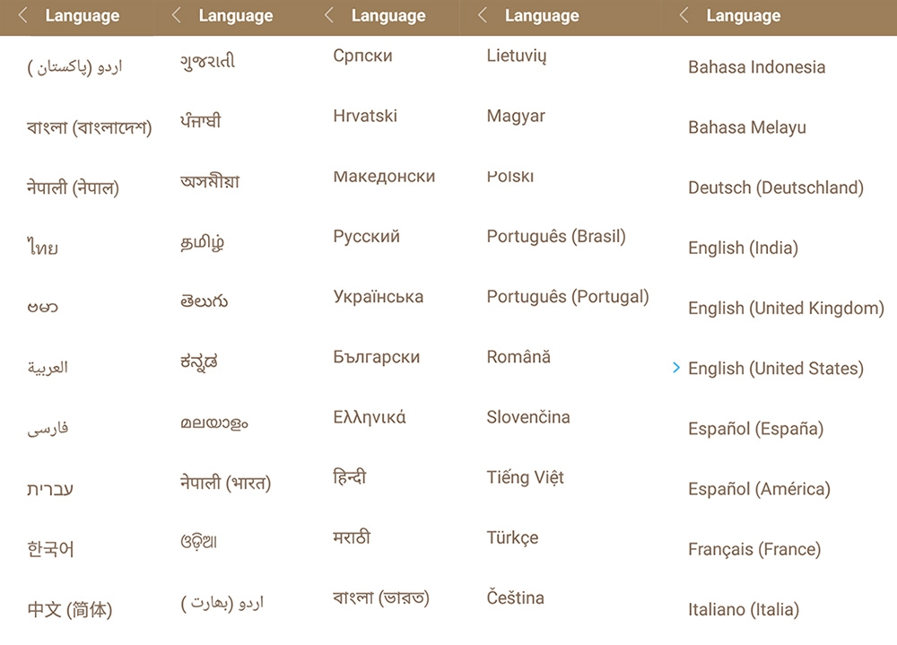Viewport: 897px width, 645px height.
Task: Tap the Türkçe language entry
Action: click(x=512, y=537)
